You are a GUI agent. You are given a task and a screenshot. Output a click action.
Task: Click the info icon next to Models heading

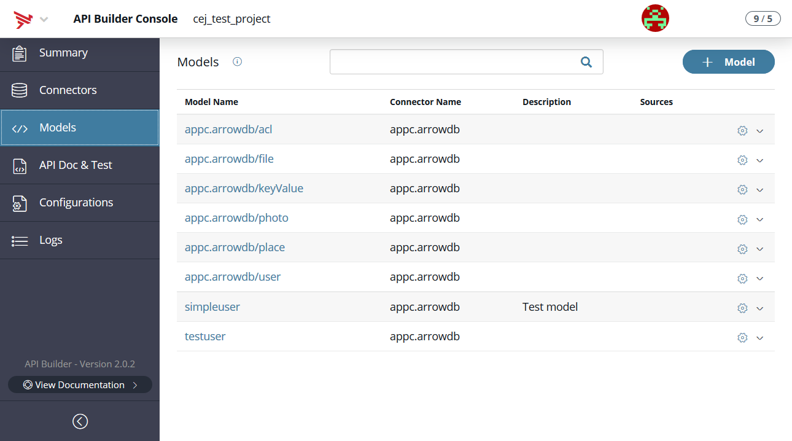pyautogui.click(x=237, y=61)
